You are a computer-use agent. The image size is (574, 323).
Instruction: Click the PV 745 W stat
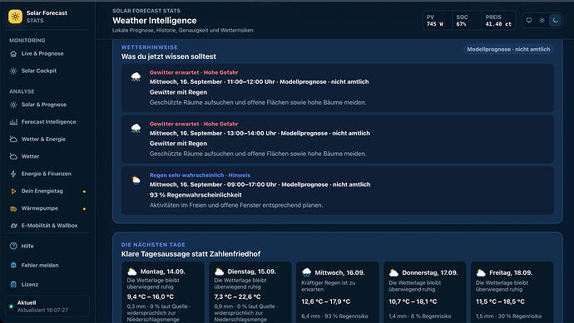point(437,21)
